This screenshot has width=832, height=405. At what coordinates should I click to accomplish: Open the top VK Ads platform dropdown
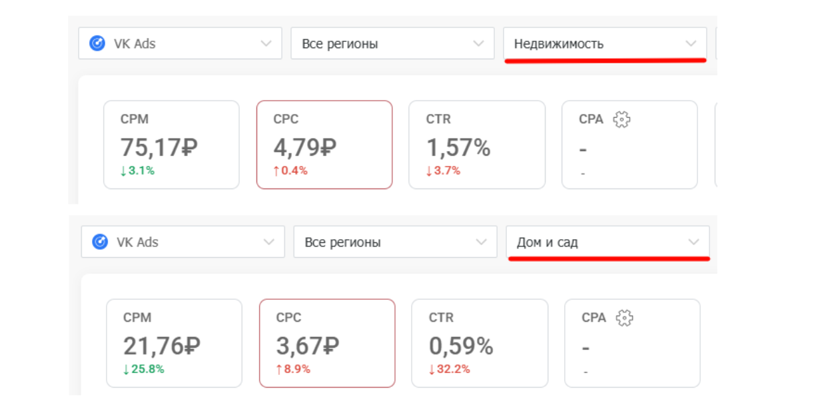pyautogui.click(x=180, y=44)
